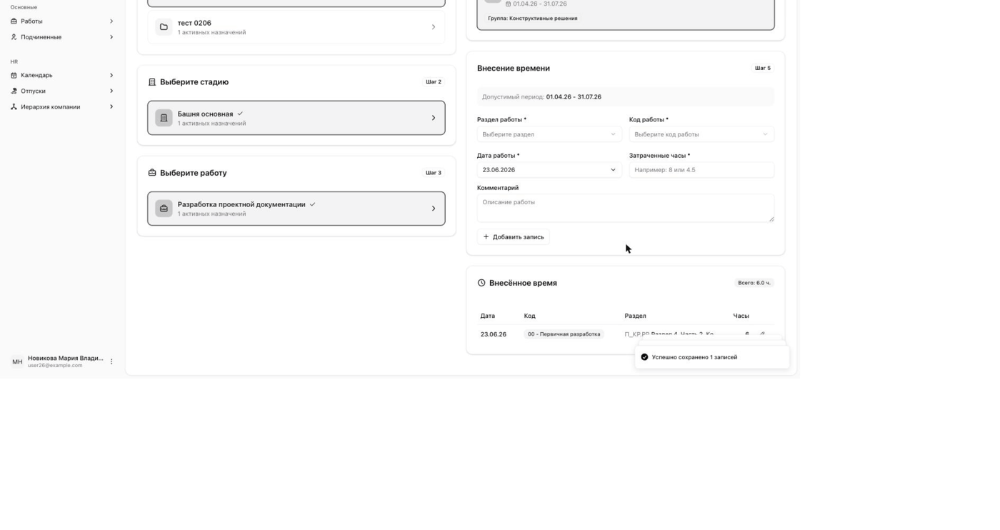Viewport: 1000px width, 530px height.
Task: Select the тест 0206 project card
Action: pos(296,27)
